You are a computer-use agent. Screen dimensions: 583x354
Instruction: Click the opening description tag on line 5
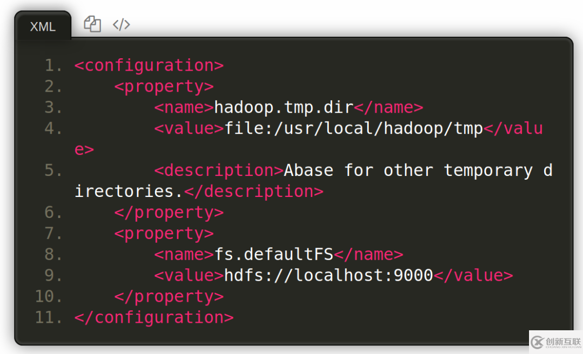tap(219, 171)
